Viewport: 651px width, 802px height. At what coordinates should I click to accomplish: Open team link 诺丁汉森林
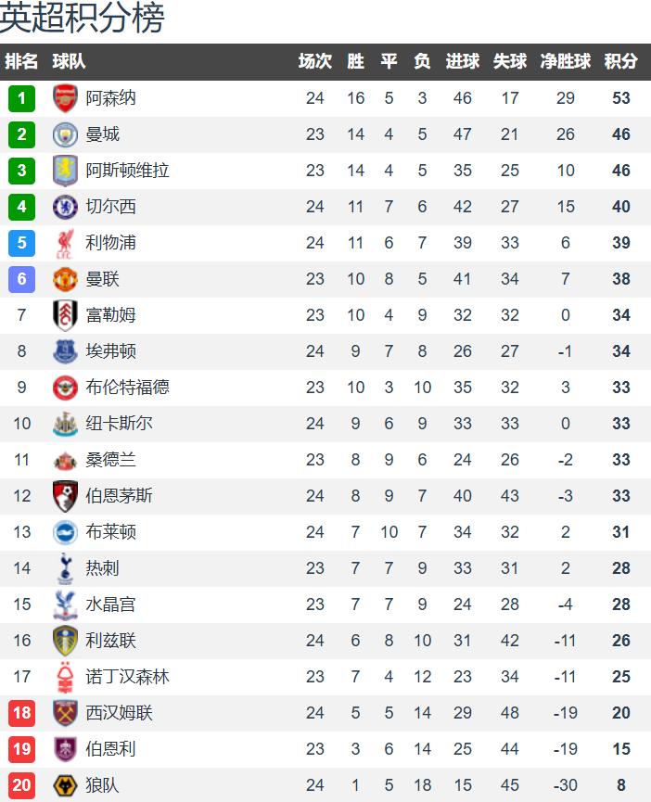pyautogui.click(x=127, y=677)
